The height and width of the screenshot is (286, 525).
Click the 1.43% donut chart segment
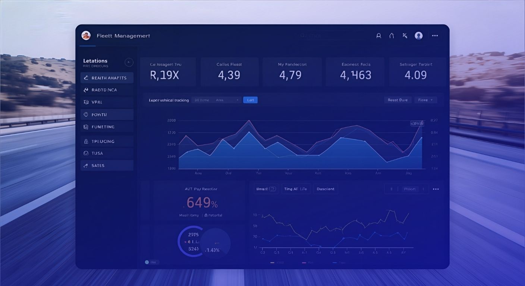pos(216,244)
